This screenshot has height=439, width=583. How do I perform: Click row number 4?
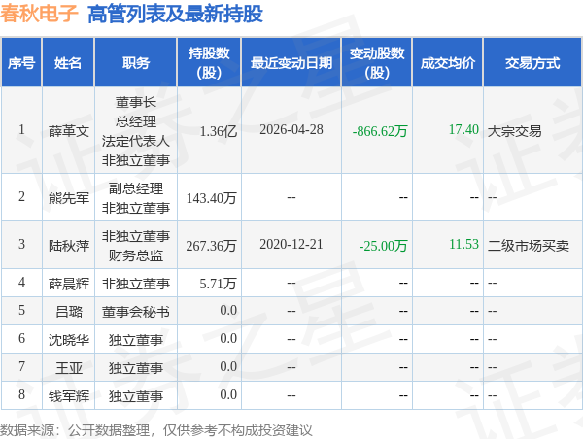[x=21, y=282]
